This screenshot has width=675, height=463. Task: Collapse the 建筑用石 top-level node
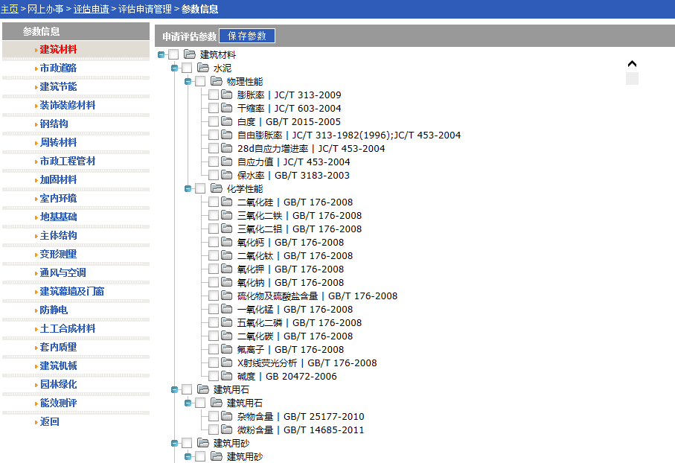[x=175, y=389]
